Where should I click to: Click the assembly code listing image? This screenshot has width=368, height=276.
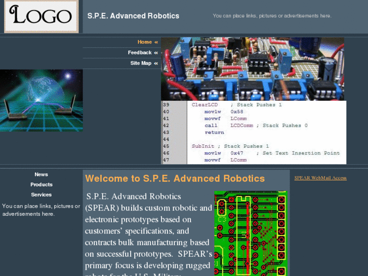point(254,133)
